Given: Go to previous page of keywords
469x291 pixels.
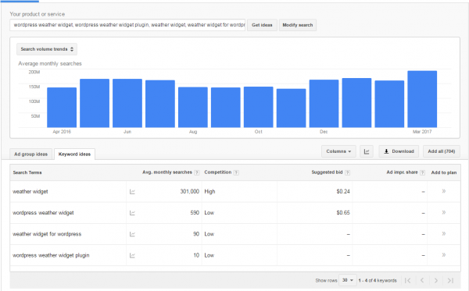Looking at the screenshot, I should point(422,281).
